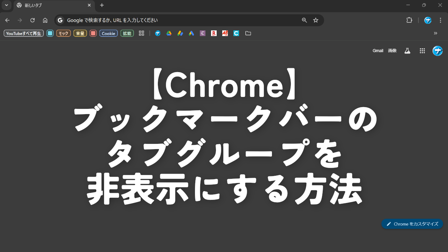The image size is (448, 252).
Task: Select the 新しいタブ tab
Action: 54,5
